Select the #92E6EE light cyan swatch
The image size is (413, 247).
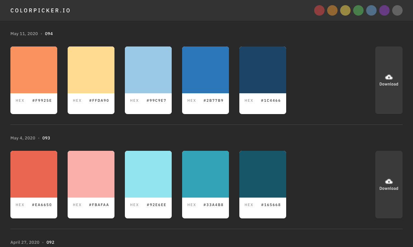148,174
